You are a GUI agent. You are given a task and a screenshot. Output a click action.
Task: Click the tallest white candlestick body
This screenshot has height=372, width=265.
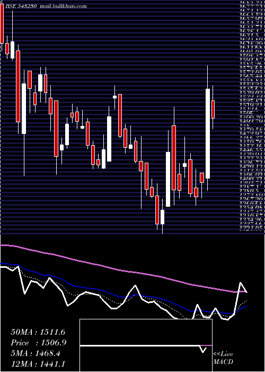(208, 133)
